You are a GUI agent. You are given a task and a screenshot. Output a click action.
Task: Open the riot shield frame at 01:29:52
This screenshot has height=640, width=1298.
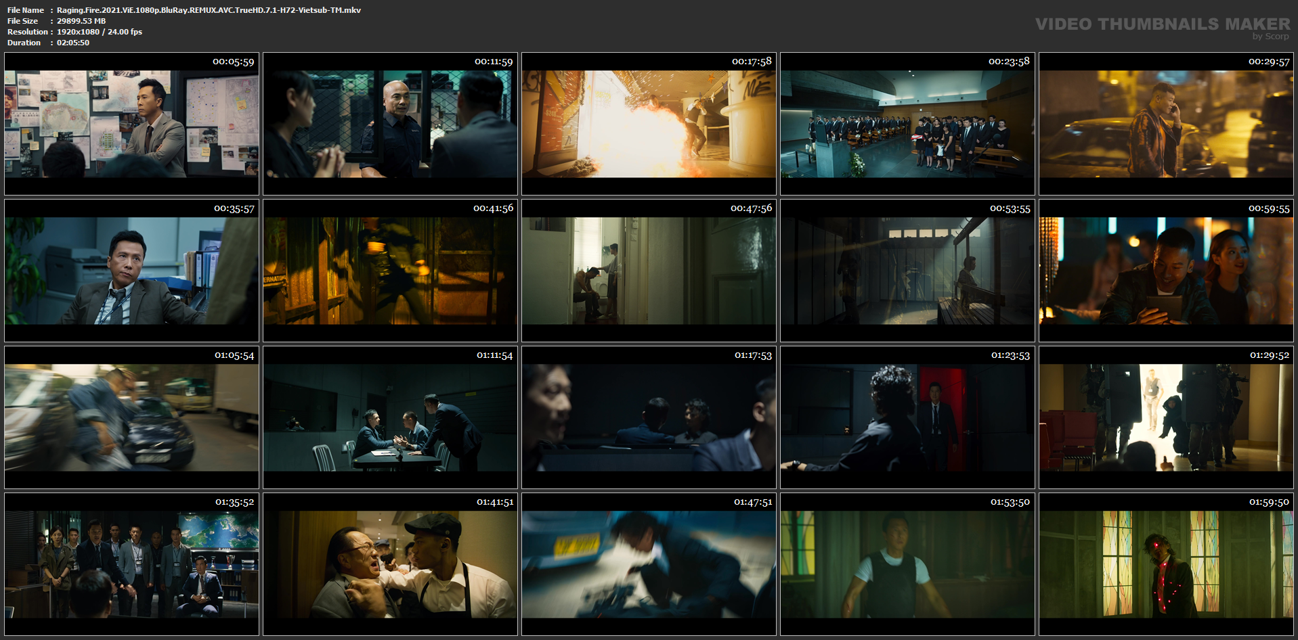tap(1166, 417)
